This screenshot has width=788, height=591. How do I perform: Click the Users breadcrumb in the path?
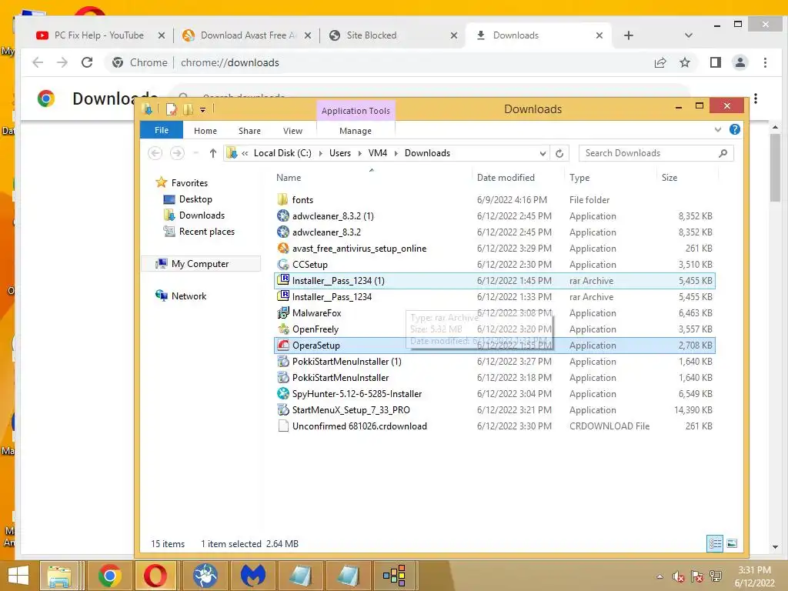point(339,153)
